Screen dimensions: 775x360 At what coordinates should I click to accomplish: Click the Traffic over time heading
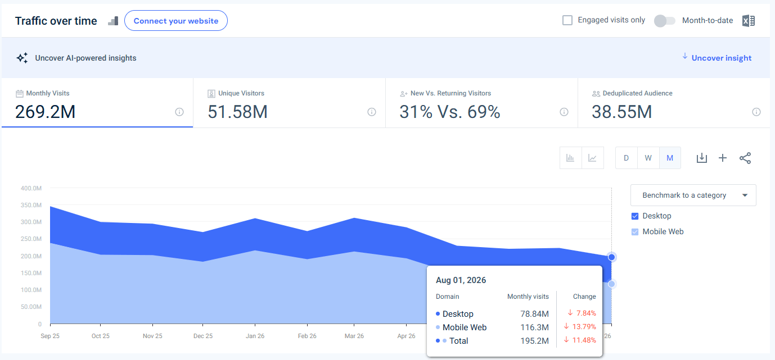56,21
